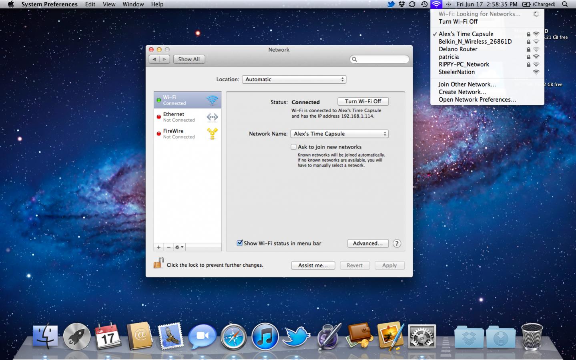Open the Location Automatic dropdown
Viewport: 576px width, 360px height.
click(x=294, y=79)
